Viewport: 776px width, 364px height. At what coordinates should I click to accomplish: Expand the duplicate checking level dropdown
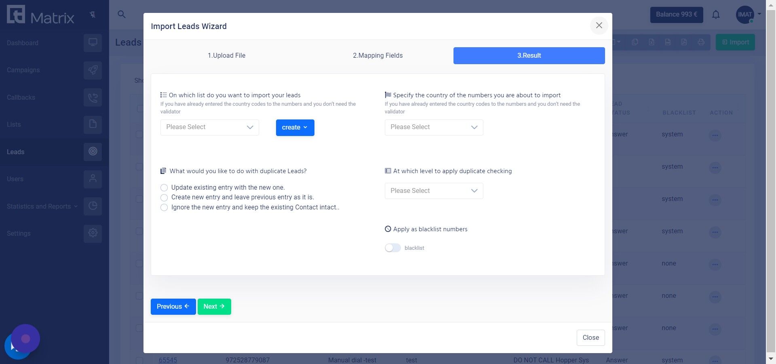pos(434,191)
